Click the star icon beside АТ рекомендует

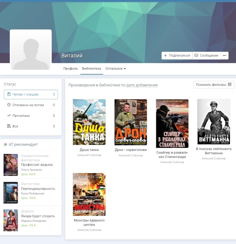point(5,144)
